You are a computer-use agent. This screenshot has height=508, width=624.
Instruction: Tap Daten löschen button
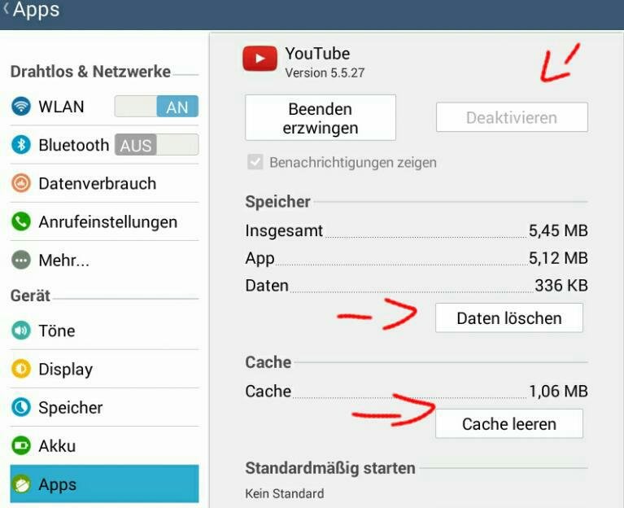click(509, 317)
